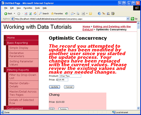Screen dimensions: 141x115
Task: Click the Home breadcrumb link
Action: (86, 27)
